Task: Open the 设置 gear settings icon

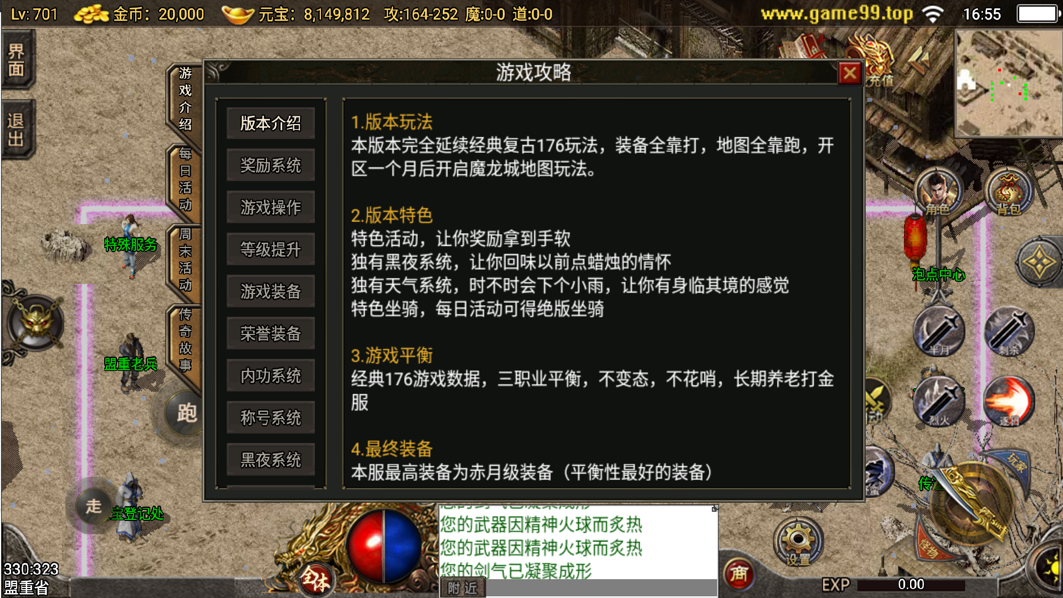Action: pos(798,542)
